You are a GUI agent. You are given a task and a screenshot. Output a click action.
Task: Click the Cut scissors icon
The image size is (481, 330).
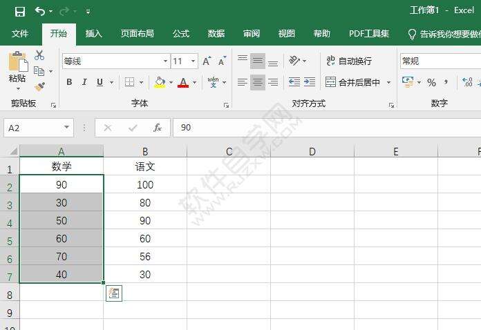tap(39, 55)
